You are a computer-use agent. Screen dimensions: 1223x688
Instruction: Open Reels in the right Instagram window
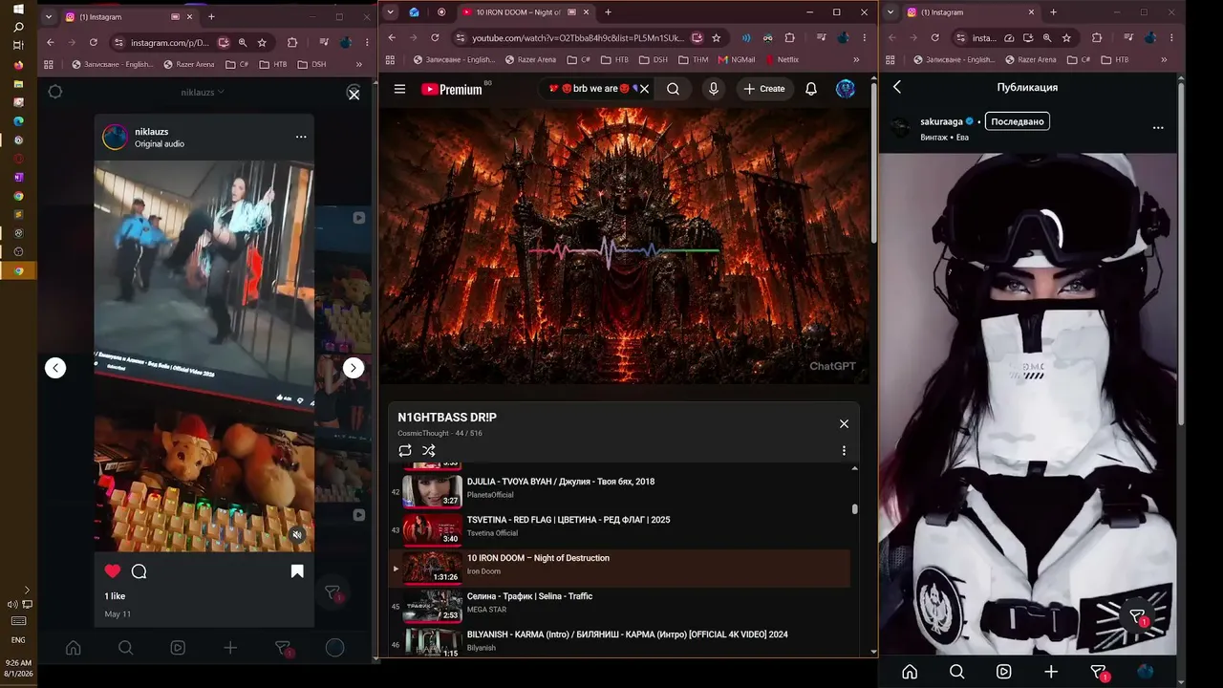[x=1004, y=672]
